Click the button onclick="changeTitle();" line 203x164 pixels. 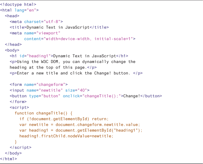(86, 96)
